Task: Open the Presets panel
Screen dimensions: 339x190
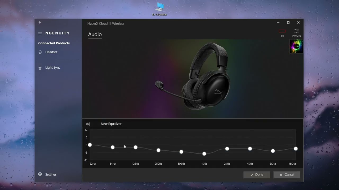Action: tap(296, 33)
